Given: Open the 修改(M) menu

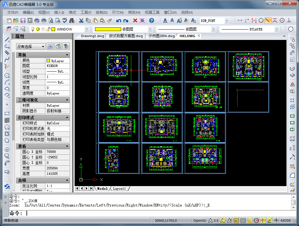Looking at the screenshot, I should pyautogui.click(x=134, y=12).
